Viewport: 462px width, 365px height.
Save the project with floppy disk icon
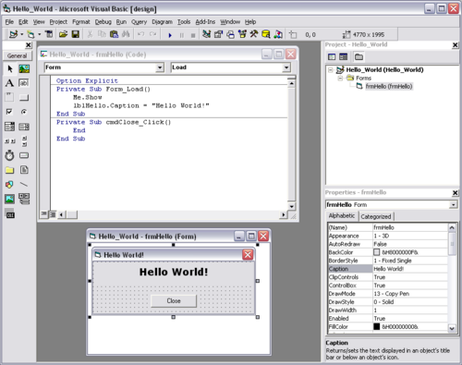(x=76, y=34)
